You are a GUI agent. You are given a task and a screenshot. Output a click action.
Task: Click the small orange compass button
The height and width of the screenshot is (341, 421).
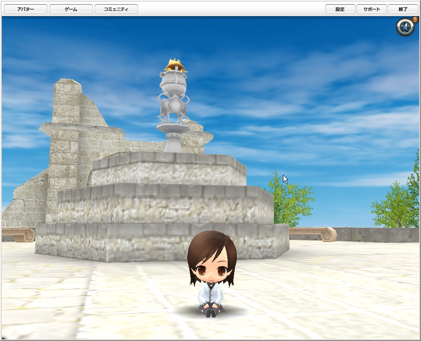pos(415,19)
